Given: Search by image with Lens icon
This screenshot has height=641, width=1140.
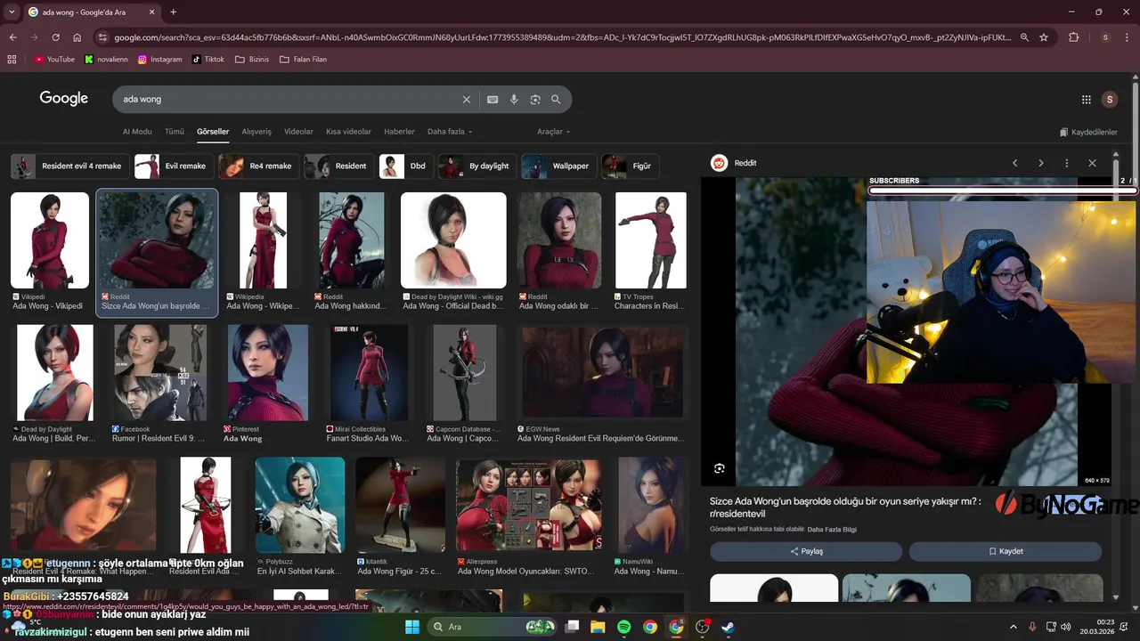Looking at the screenshot, I should (535, 100).
